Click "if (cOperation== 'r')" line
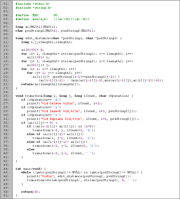This screenshot has width=180, height=199. coord(41,115)
